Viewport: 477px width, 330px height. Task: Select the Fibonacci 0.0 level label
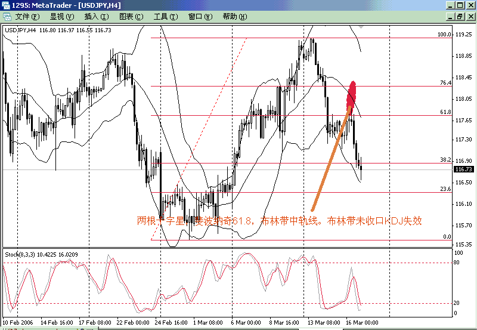(x=447, y=237)
